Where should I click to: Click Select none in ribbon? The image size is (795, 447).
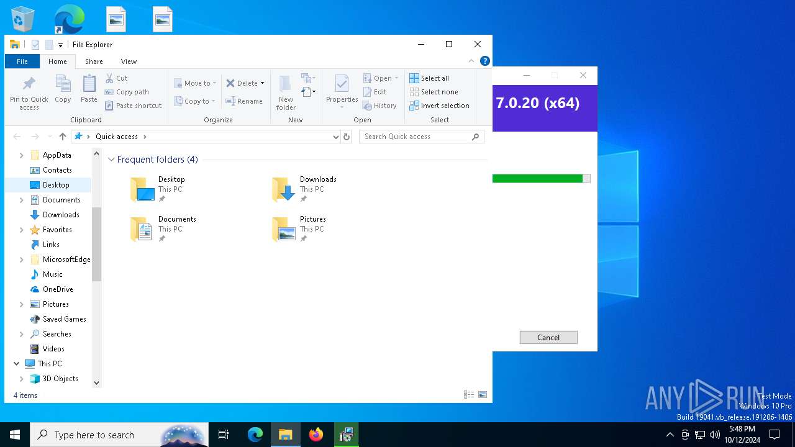tap(434, 92)
